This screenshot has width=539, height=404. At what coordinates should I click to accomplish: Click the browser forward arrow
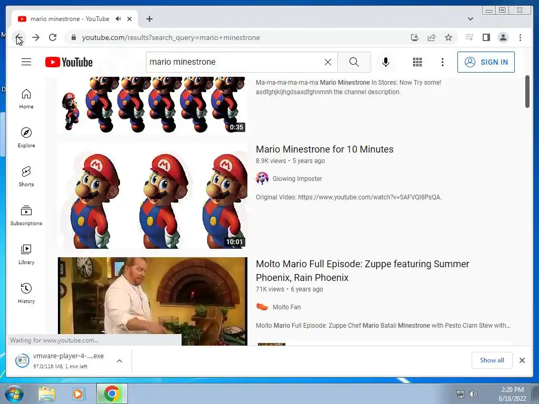pyautogui.click(x=36, y=37)
